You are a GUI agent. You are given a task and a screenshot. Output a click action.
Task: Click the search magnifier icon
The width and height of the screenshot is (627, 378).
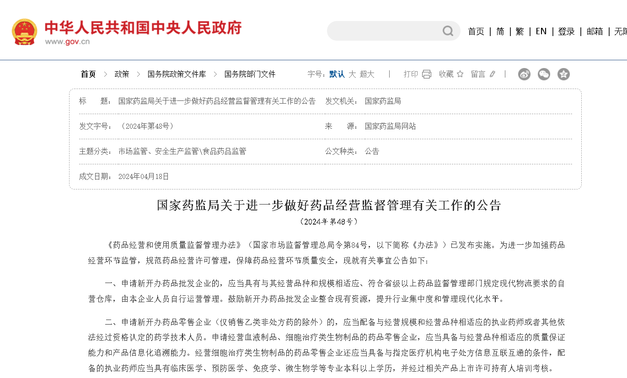448,31
